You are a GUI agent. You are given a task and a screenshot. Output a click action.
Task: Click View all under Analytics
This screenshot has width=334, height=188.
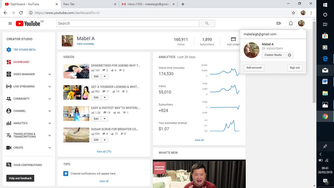click(199, 140)
